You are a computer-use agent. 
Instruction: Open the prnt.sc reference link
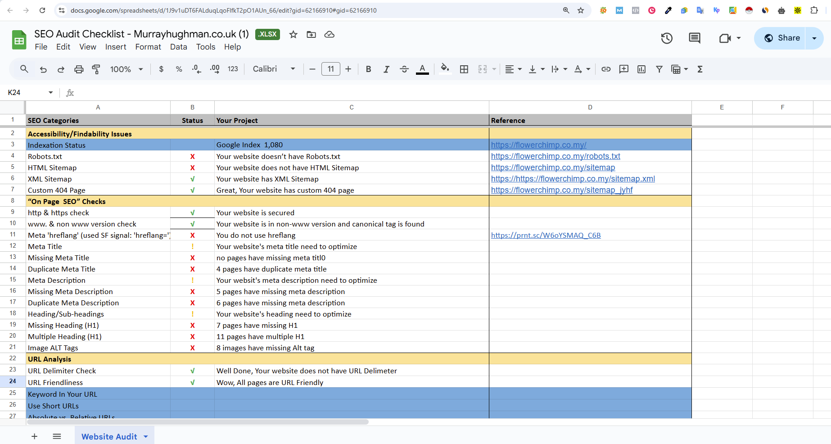pyautogui.click(x=546, y=235)
